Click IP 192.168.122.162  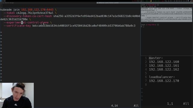(164, 69)
